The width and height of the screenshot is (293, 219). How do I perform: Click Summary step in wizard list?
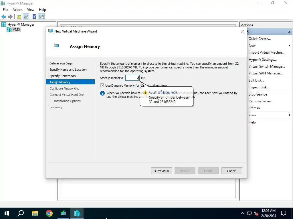tap(56, 107)
